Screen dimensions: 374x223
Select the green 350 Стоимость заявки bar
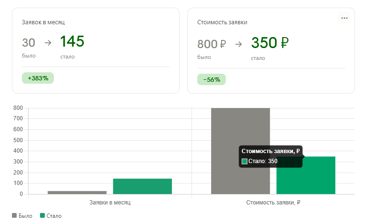306,175
